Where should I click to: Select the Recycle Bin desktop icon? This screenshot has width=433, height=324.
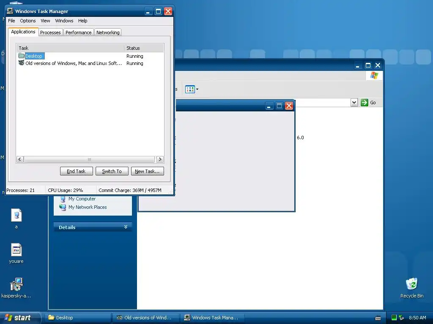pos(412,288)
